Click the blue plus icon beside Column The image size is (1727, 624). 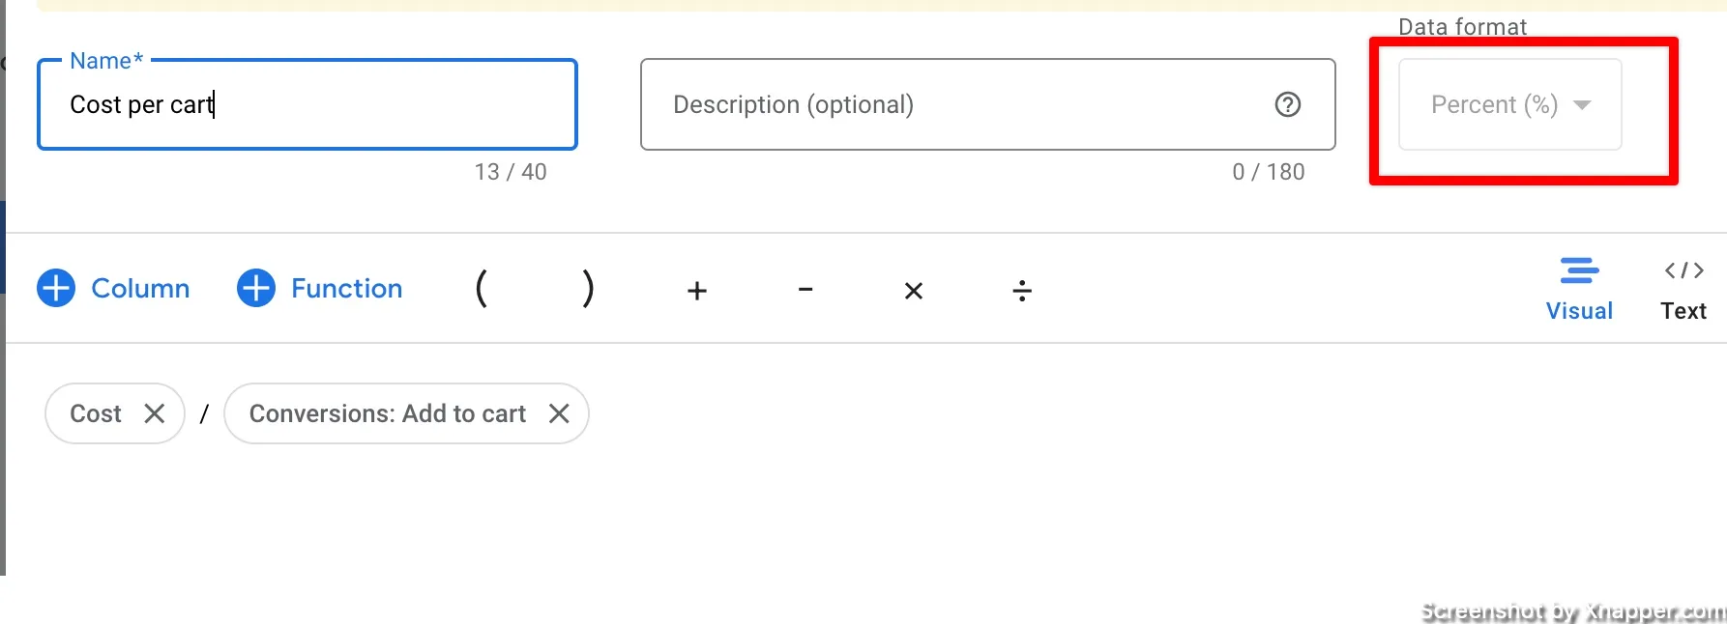tap(56, 288)
